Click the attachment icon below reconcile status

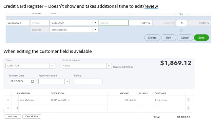pyautogui.click(x=181, y=30)
